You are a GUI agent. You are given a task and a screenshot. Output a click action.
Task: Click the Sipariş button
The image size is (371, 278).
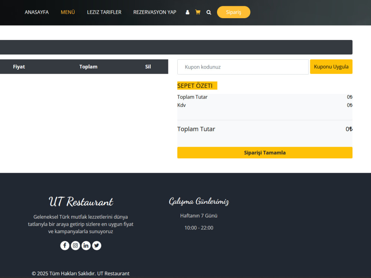pyautogui.click(x=233, y=12)
